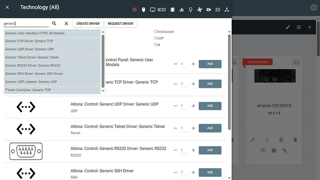Click the RS232 serial port connector icon
The height and width of the screenshot is (180, 320).
point(26,151)
